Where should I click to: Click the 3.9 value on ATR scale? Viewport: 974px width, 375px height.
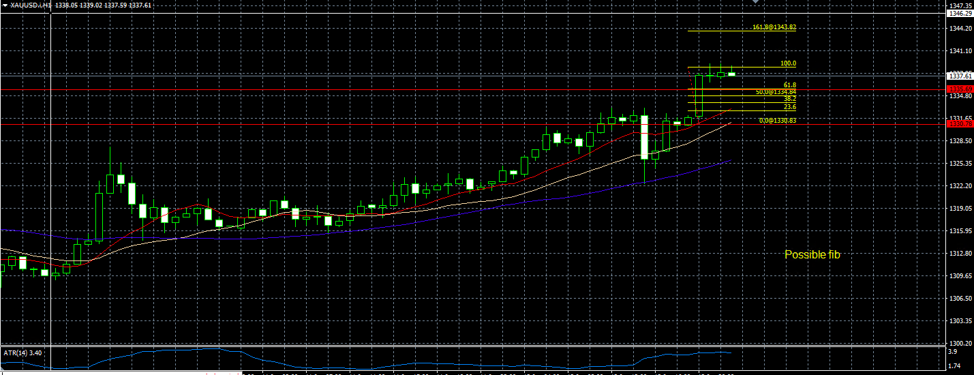pyautogui.click(x=953, y=352)
